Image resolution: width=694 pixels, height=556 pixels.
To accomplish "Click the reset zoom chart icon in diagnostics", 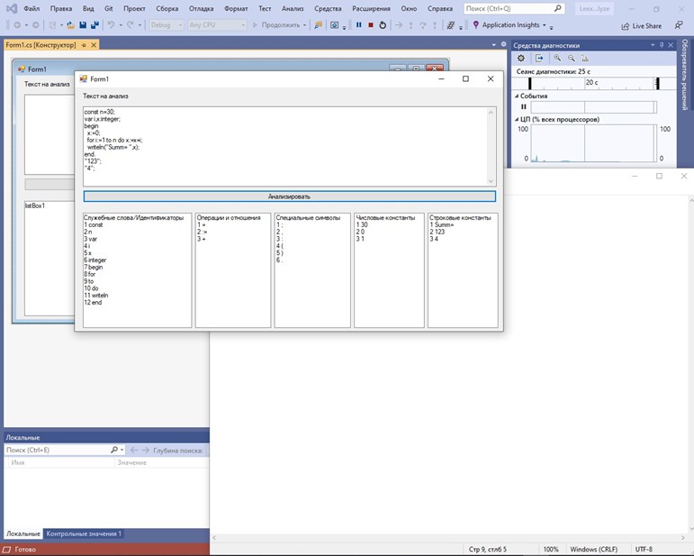I will click(585, 58).
